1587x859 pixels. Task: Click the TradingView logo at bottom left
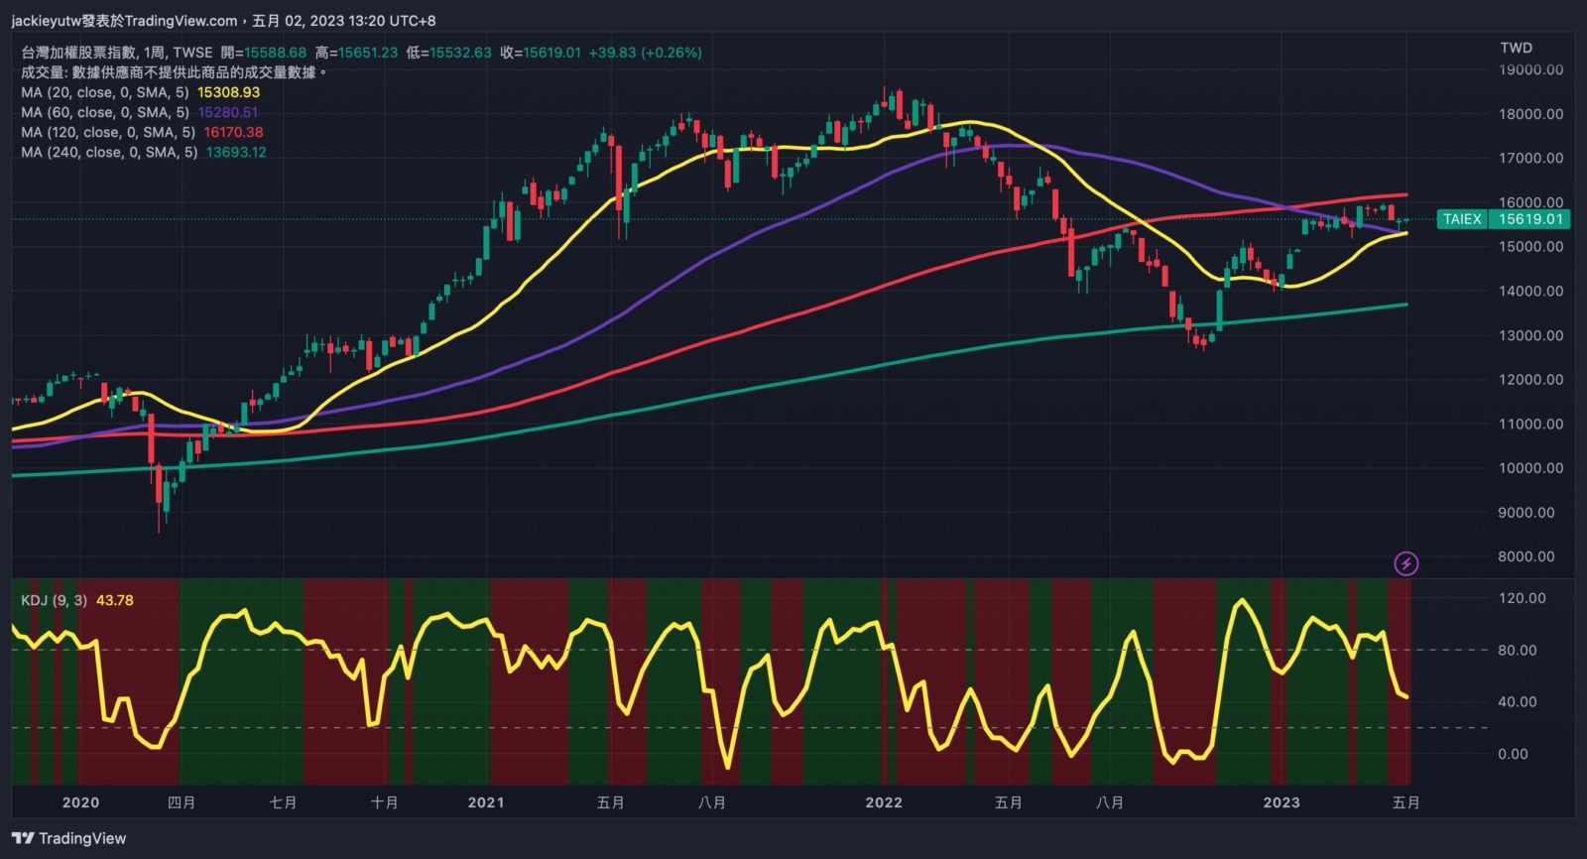69,838
